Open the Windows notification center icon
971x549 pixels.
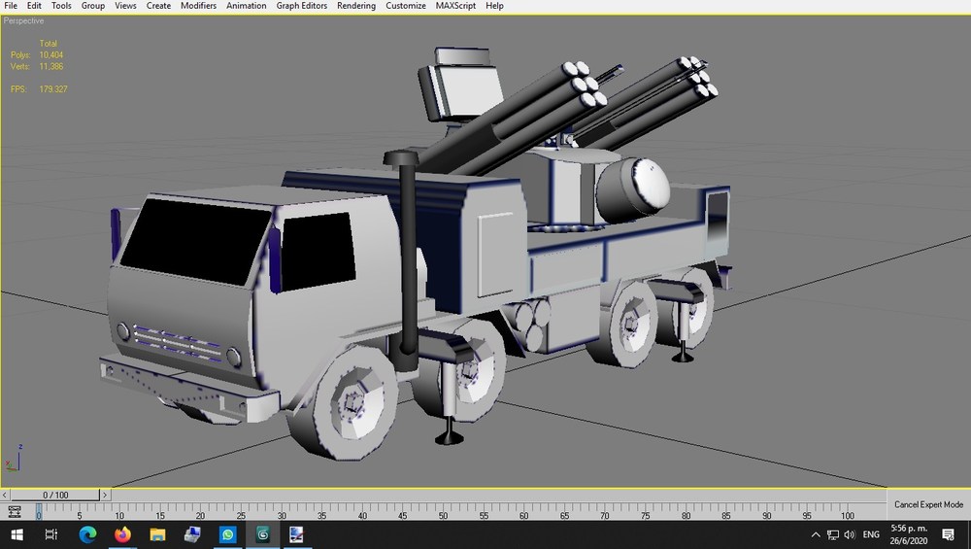948,534
